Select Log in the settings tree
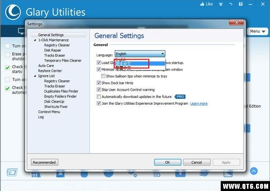This screenshot has width=270, height=191. [41, 117]
